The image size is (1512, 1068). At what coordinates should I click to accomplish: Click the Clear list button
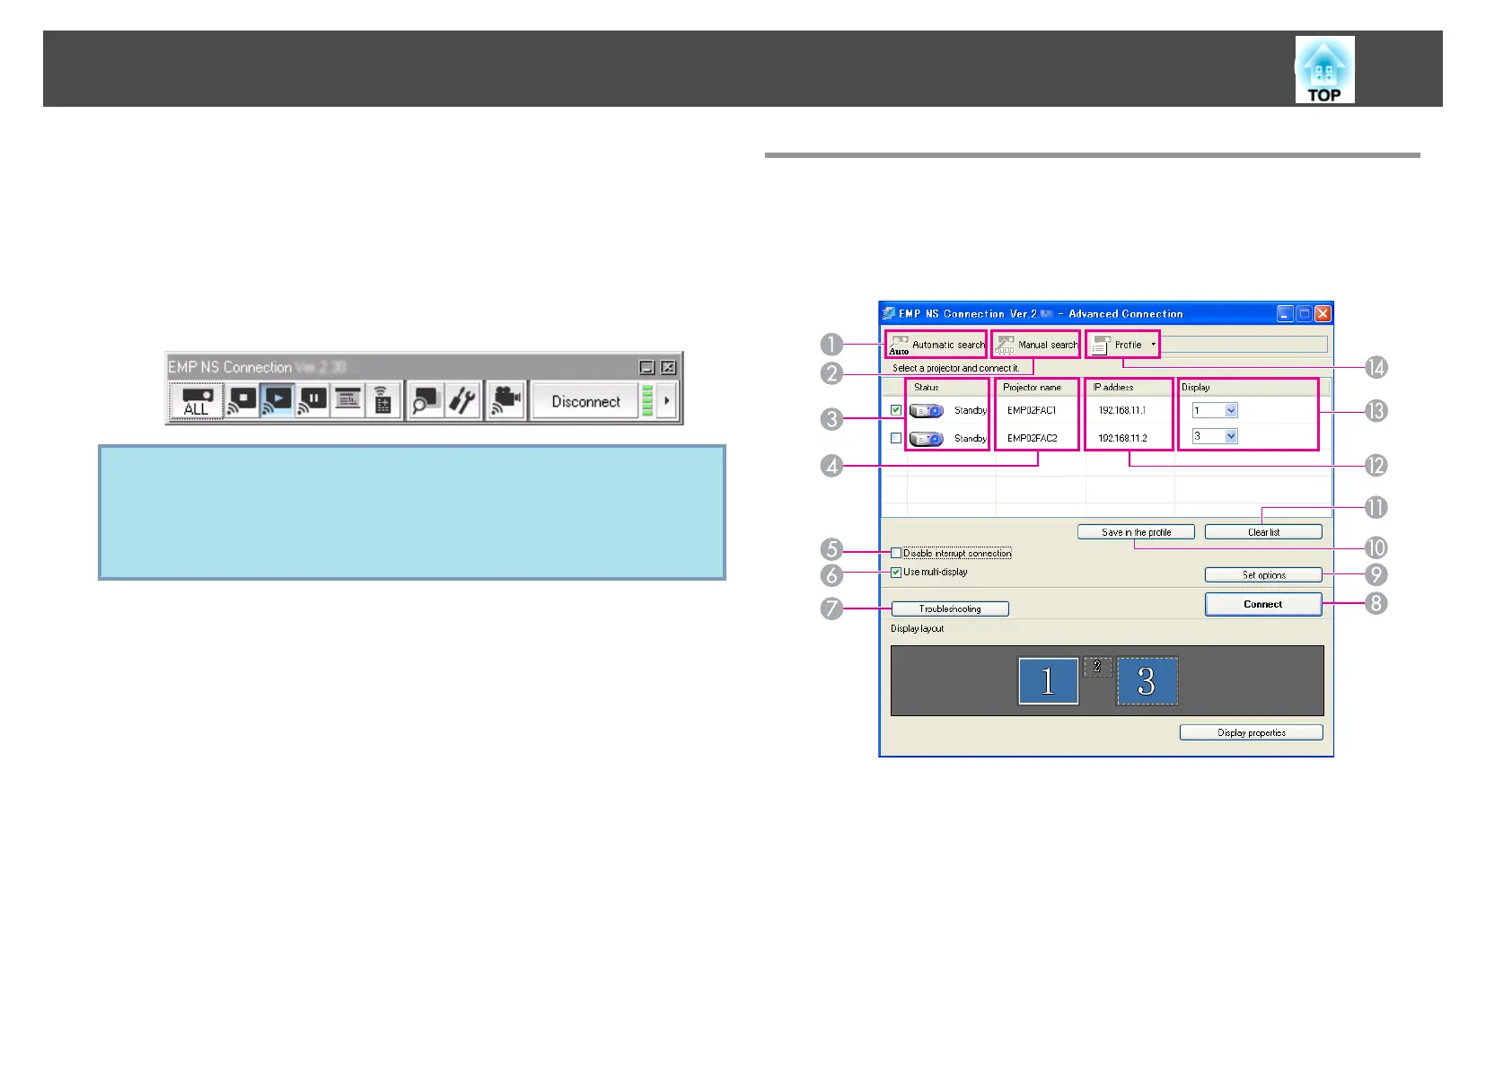(1263, 532)
